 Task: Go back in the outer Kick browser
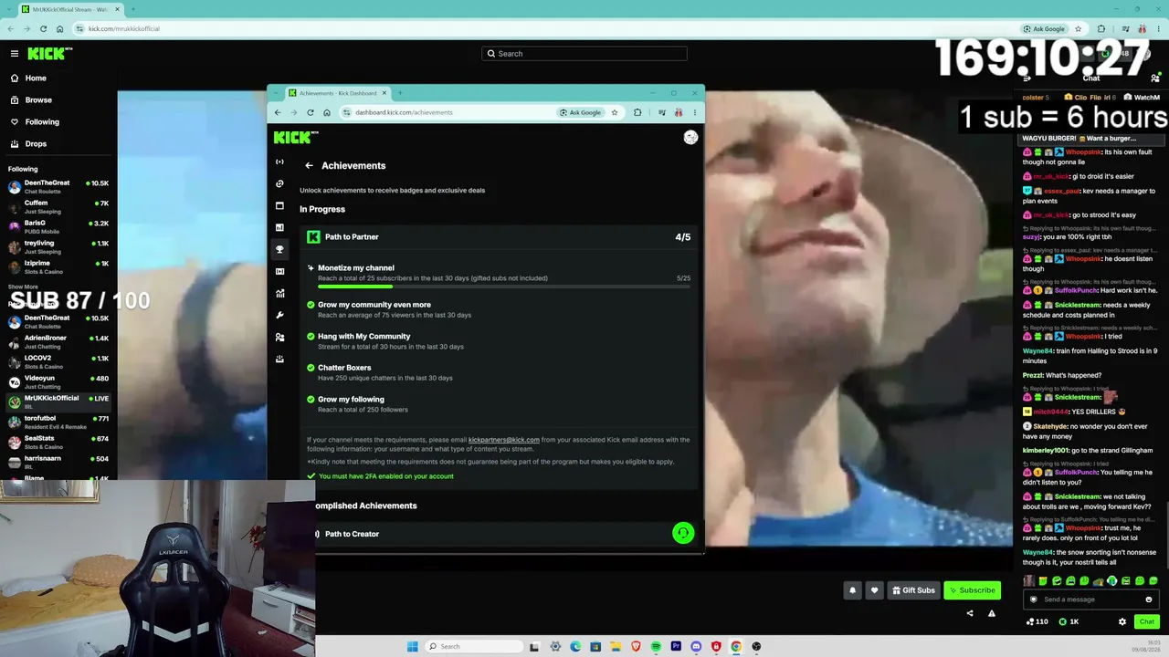(13, 28)
